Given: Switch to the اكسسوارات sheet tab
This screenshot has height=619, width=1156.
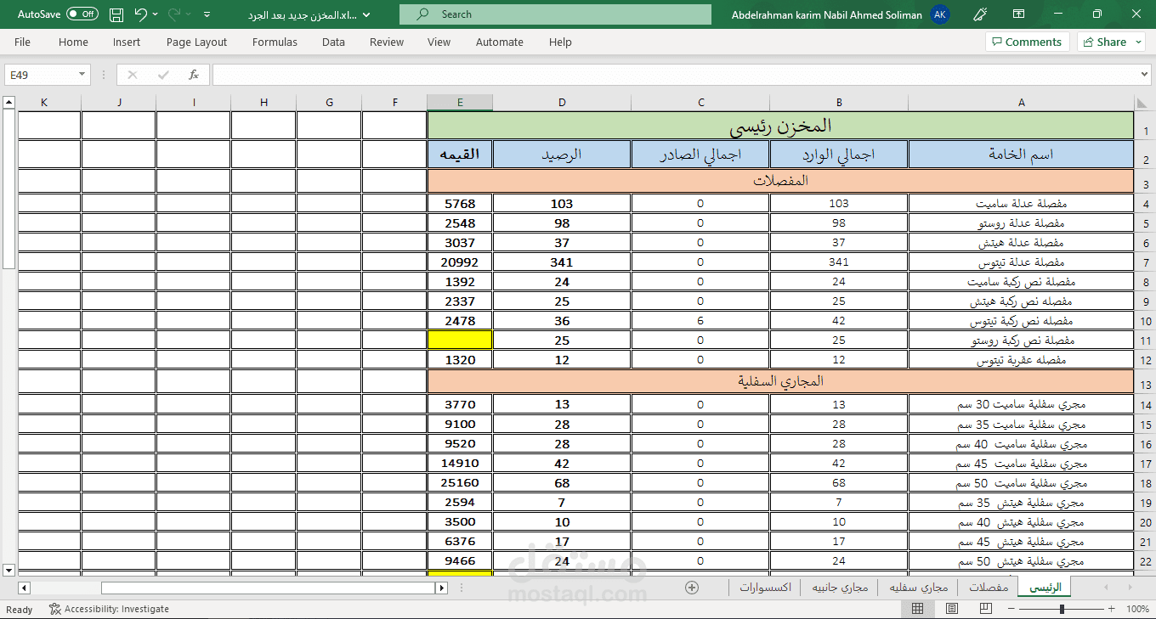Looking at the screenshot, I should [765, 587].
